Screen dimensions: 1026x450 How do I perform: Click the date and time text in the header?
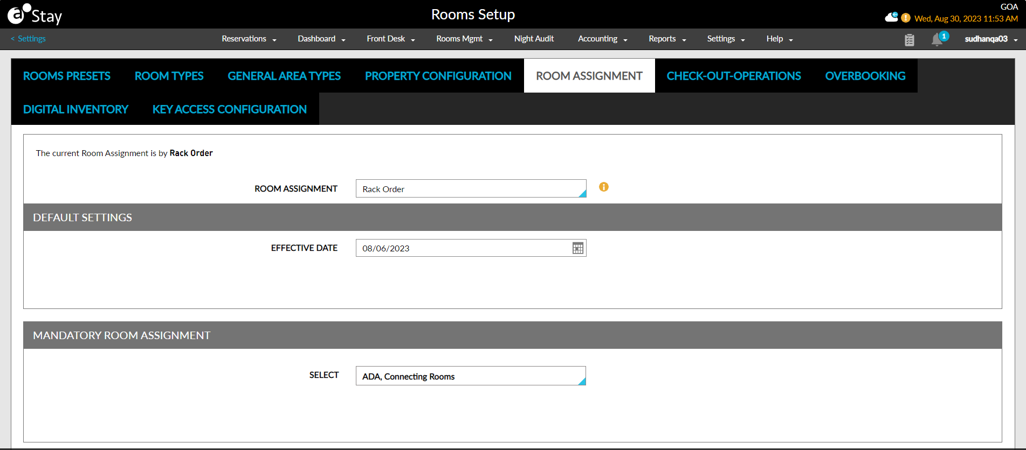[x=966, y=19]
